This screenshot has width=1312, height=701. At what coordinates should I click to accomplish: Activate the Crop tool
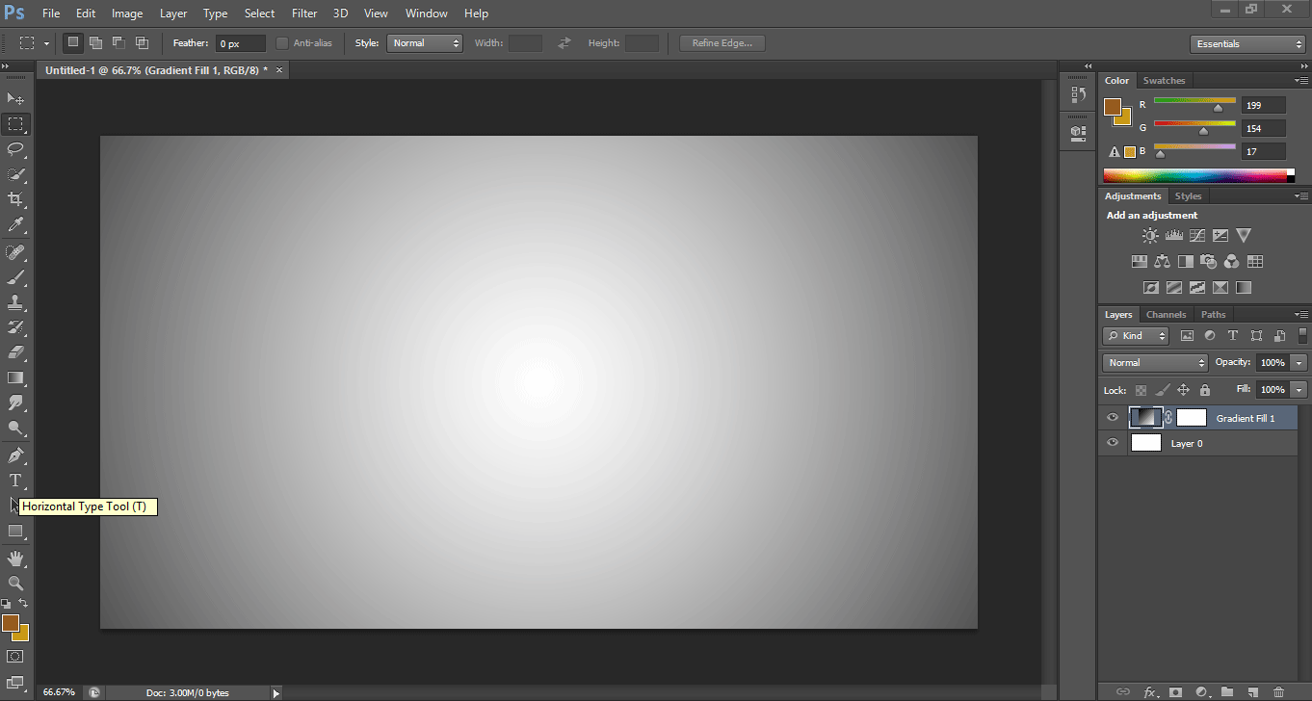(15, 199)
